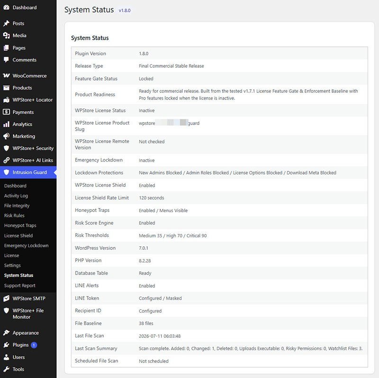Screen dimensions: 379x378
Task: Click the 'Recipient ID' row label
Action: (x=88, y=311)
